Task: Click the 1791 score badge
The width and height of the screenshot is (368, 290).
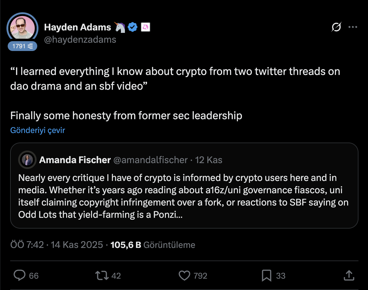Action: pos(22,46)
